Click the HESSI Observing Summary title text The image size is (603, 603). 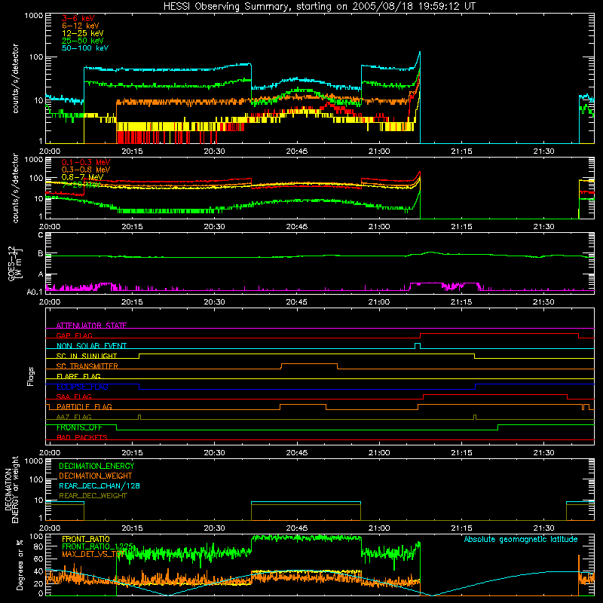tap(319, 7)
